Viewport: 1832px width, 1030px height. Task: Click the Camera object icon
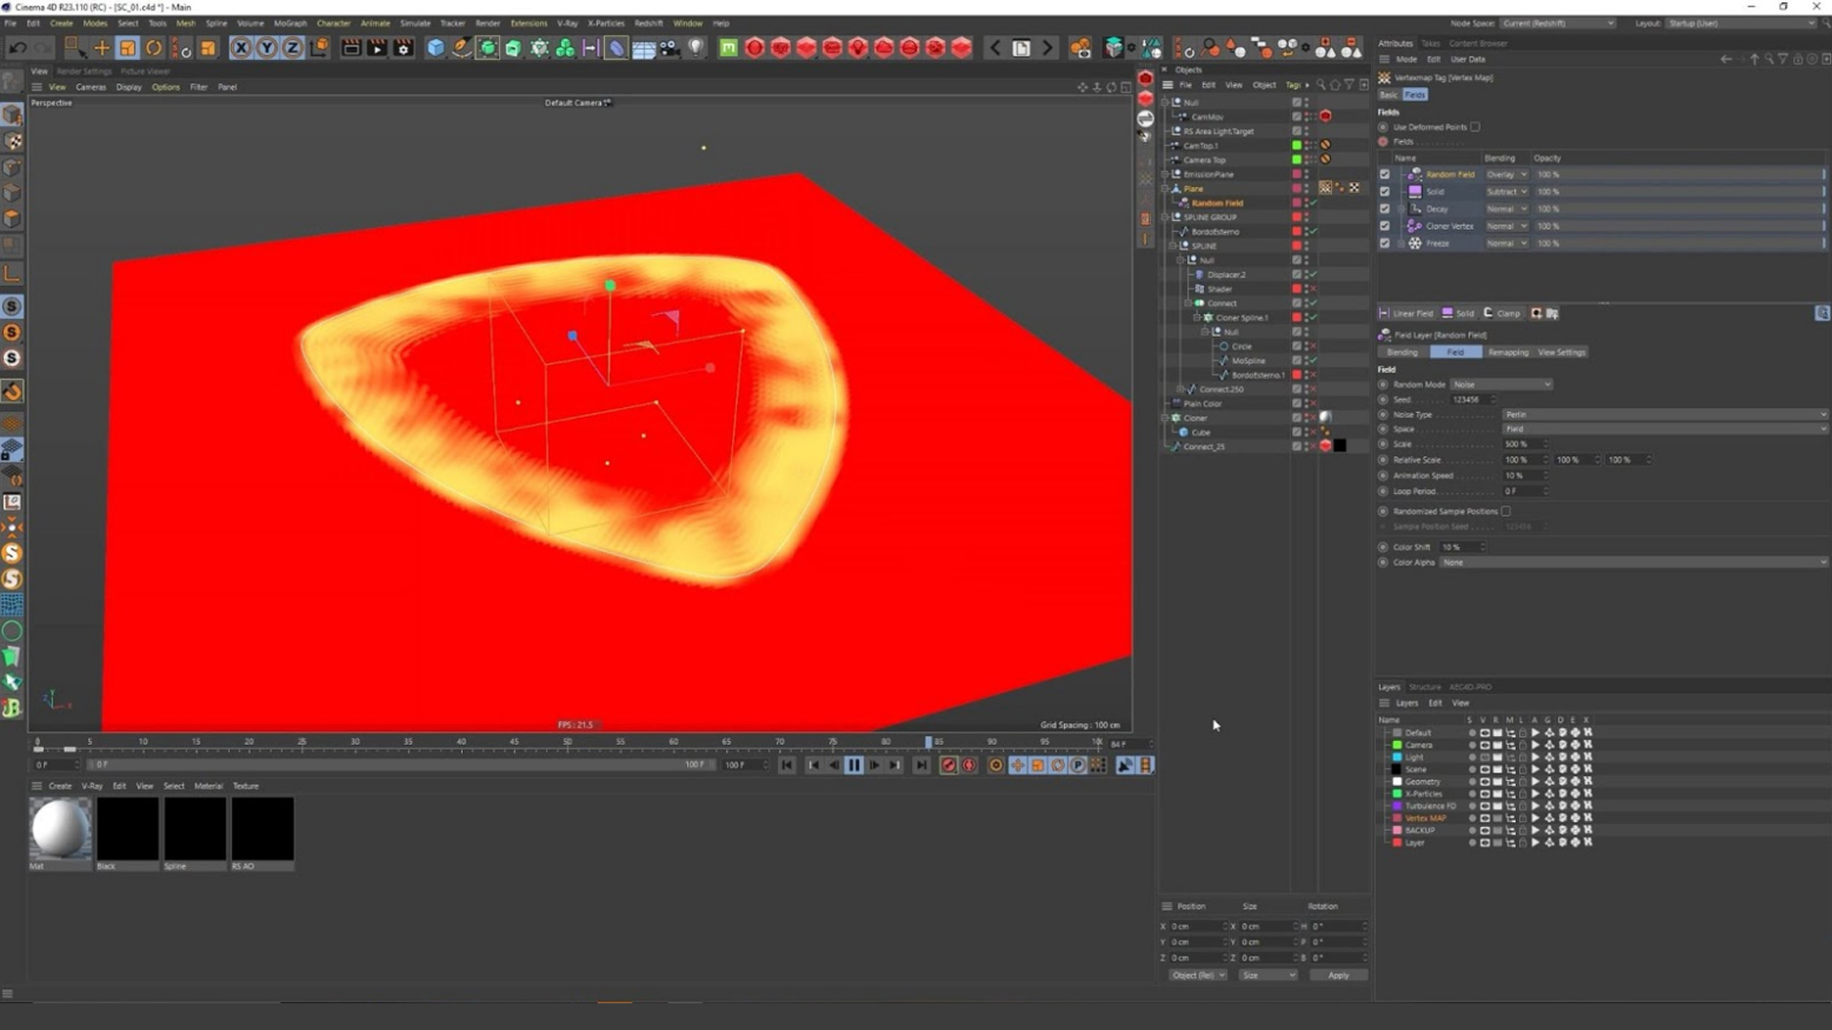pyautogui.click(x=669, y=48)
